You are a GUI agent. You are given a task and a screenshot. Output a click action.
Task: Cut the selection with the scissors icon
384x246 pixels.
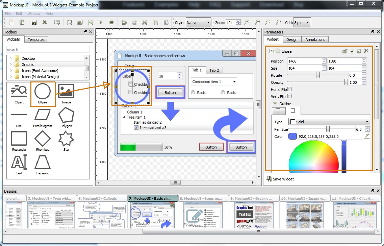pos(145,23)
